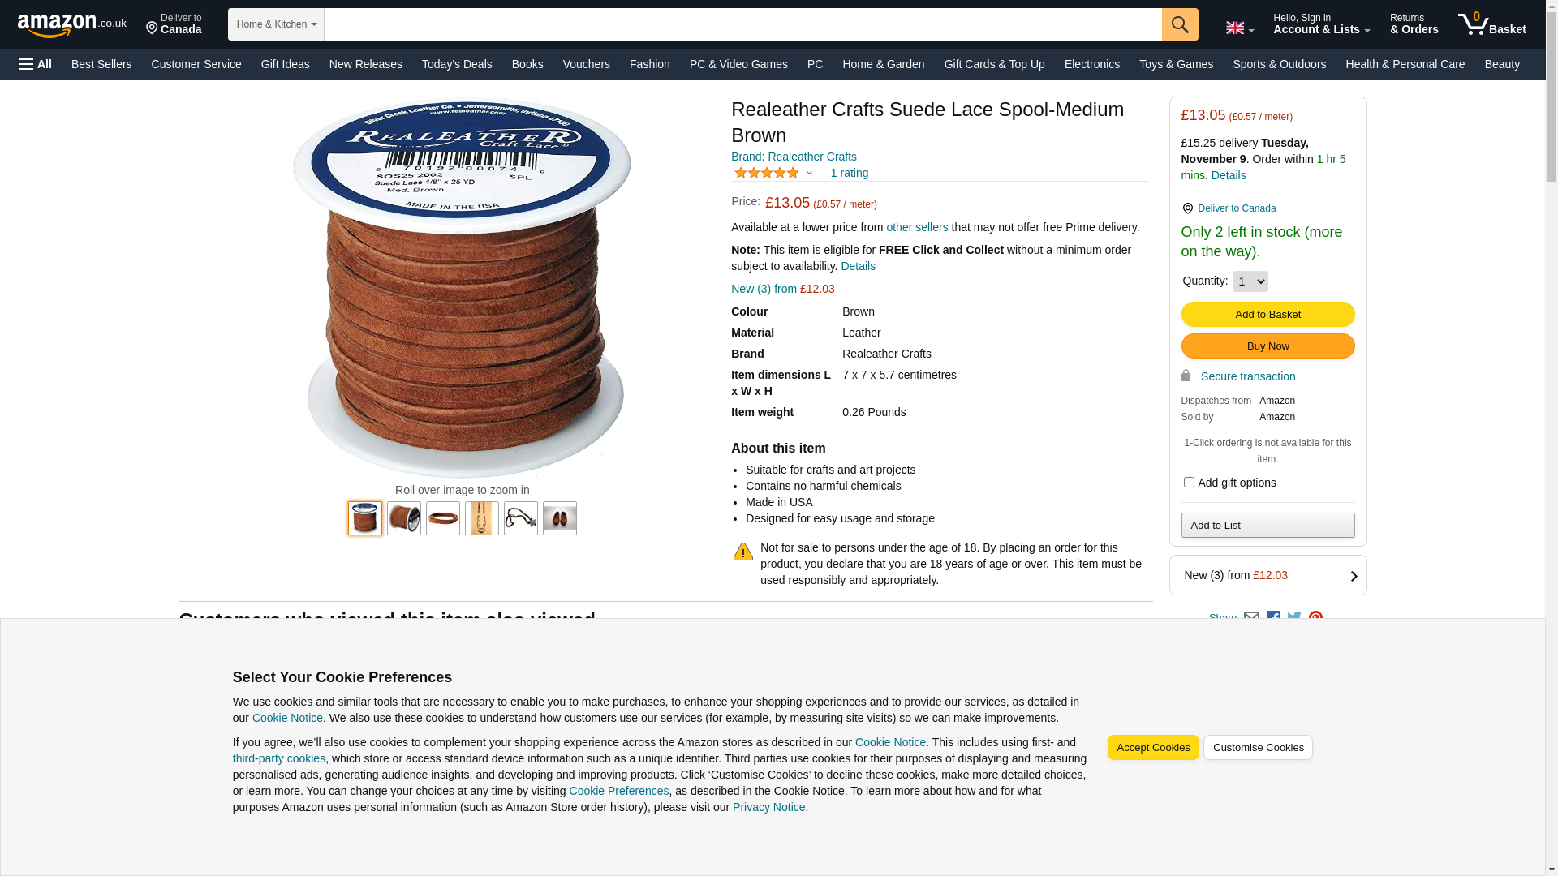Open the All hamburger menu
The image size is (1558, 876).
click(x=36, y=64)
